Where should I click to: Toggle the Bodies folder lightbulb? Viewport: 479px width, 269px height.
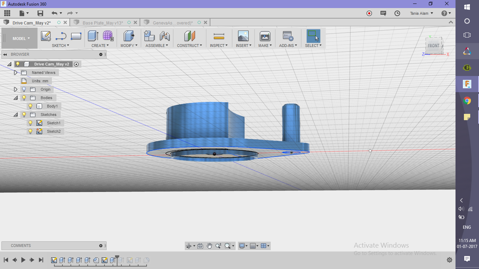click(24, 98)
